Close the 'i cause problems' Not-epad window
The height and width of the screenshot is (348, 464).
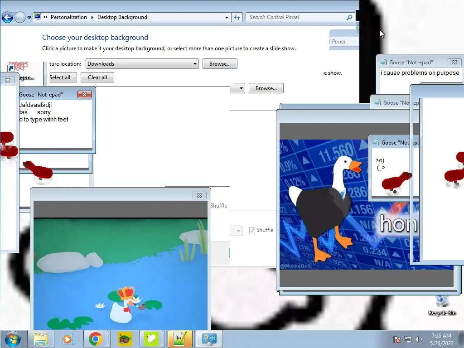454,62
